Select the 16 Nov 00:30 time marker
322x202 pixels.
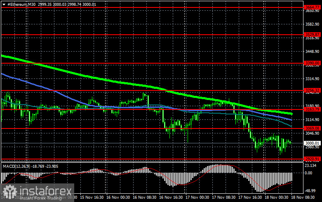[118, 197]
